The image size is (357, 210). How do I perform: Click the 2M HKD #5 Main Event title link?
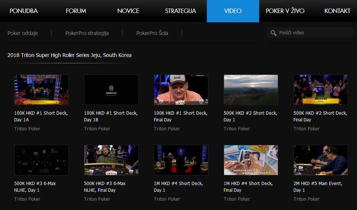tap(317, 187)
